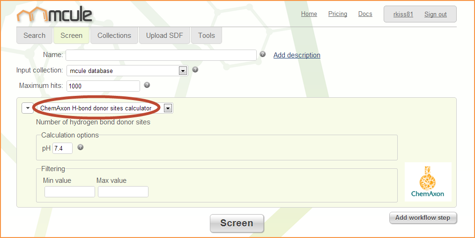Click the mcule logo
Screen dimensions: 475x238
(x=54, y=15)
